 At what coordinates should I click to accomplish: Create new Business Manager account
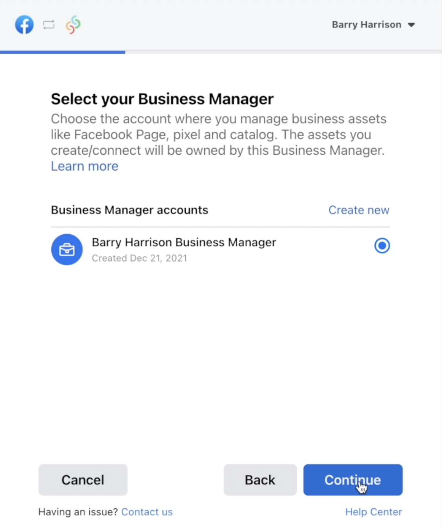click(x=359, y=210)
